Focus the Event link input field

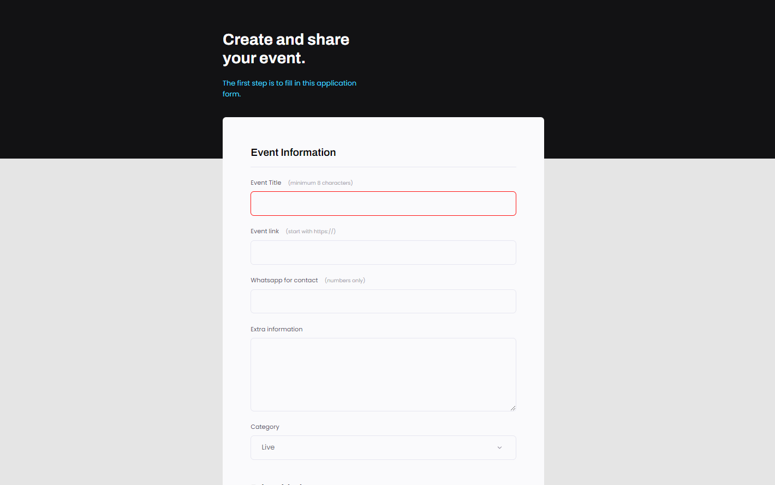(x=382, y=252)
